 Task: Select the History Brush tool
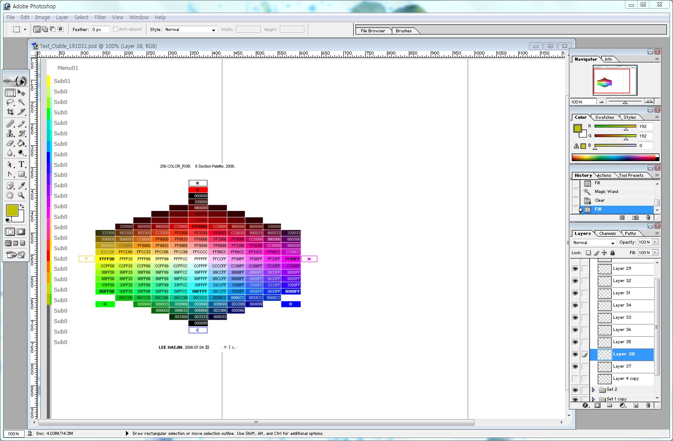point(21,134)
